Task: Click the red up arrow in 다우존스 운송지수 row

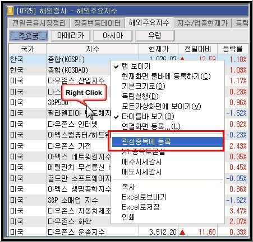Action: click(182, 232)
